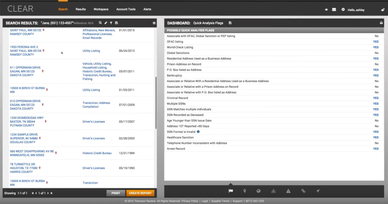Click the SSN Format info icon
The image size is (388, 204).
198,132
